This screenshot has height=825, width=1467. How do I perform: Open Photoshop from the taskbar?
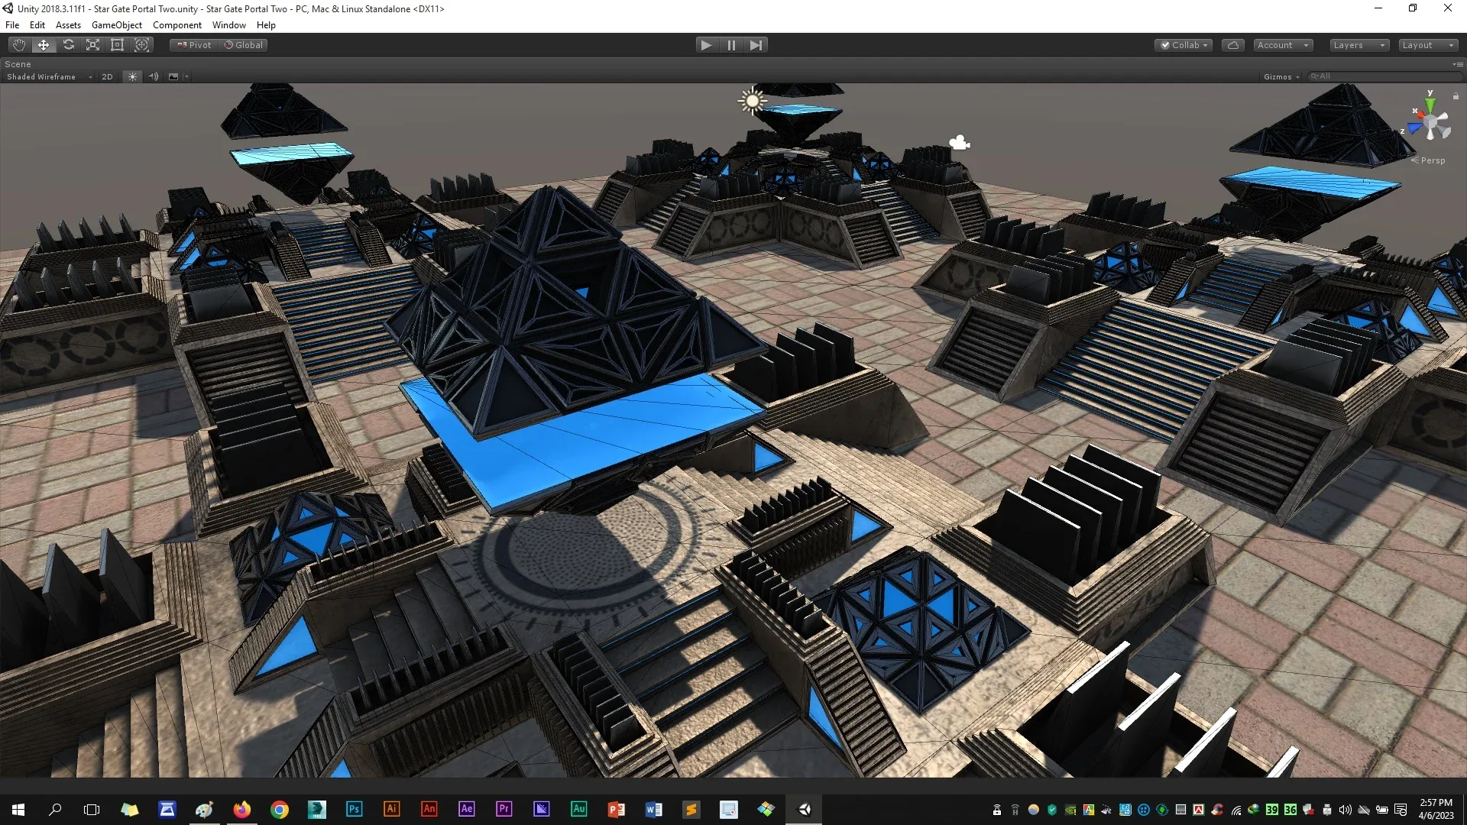(354, 809)
